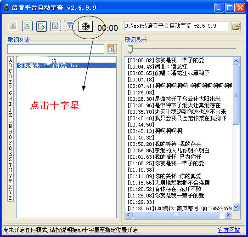Screen dimensions: 248x237
Task: Click letter G in alphabet index
Action: tap(11, 93)
